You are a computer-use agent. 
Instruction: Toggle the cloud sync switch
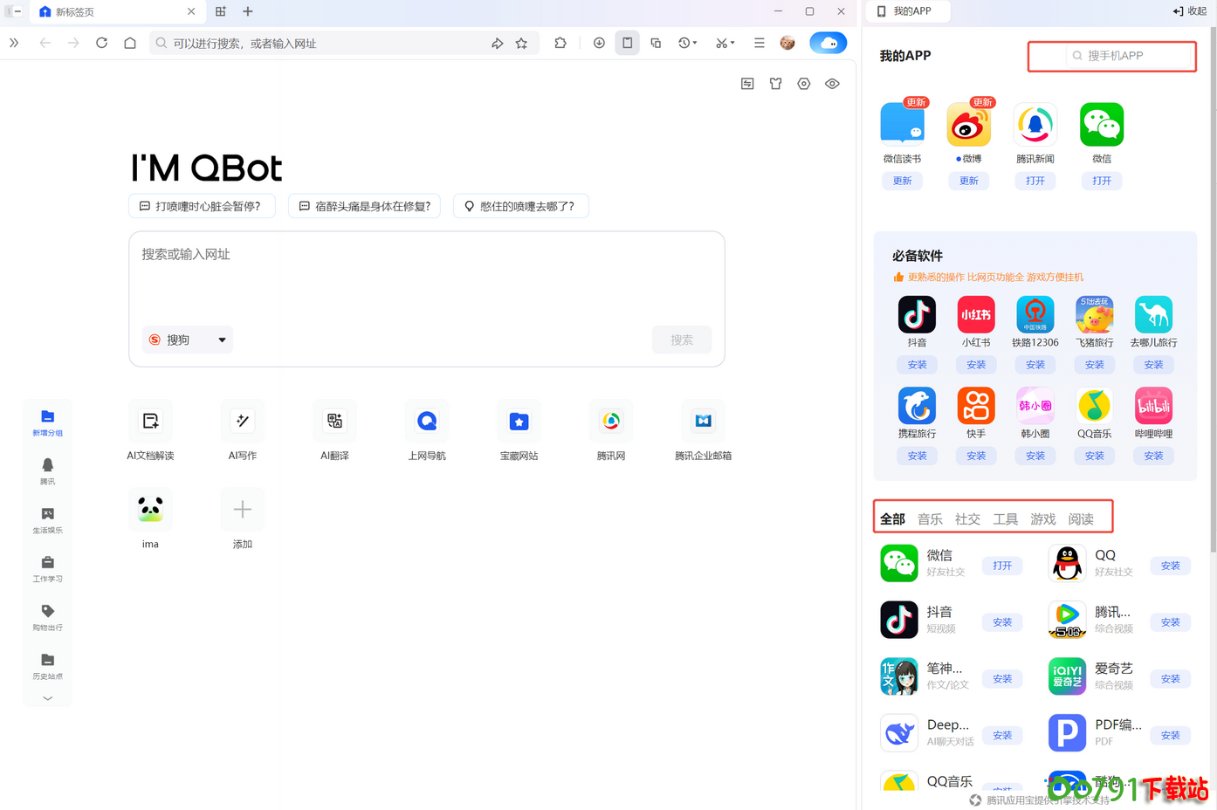point(828,42)
